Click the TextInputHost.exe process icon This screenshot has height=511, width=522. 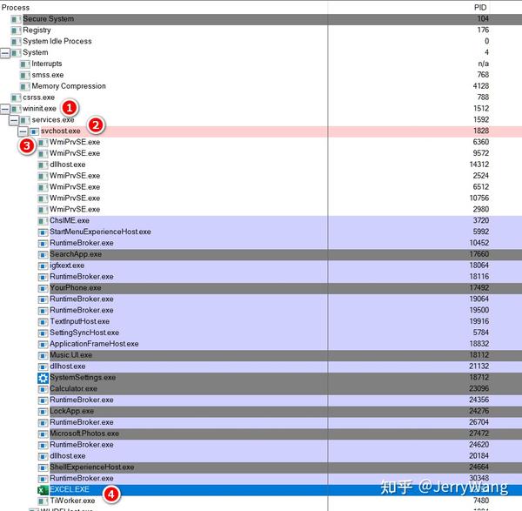coord(43,322)
